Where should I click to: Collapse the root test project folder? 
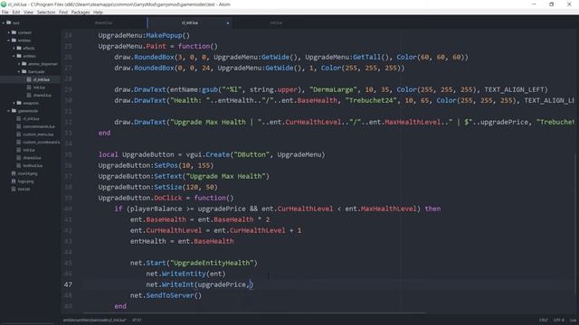point(4,23)
